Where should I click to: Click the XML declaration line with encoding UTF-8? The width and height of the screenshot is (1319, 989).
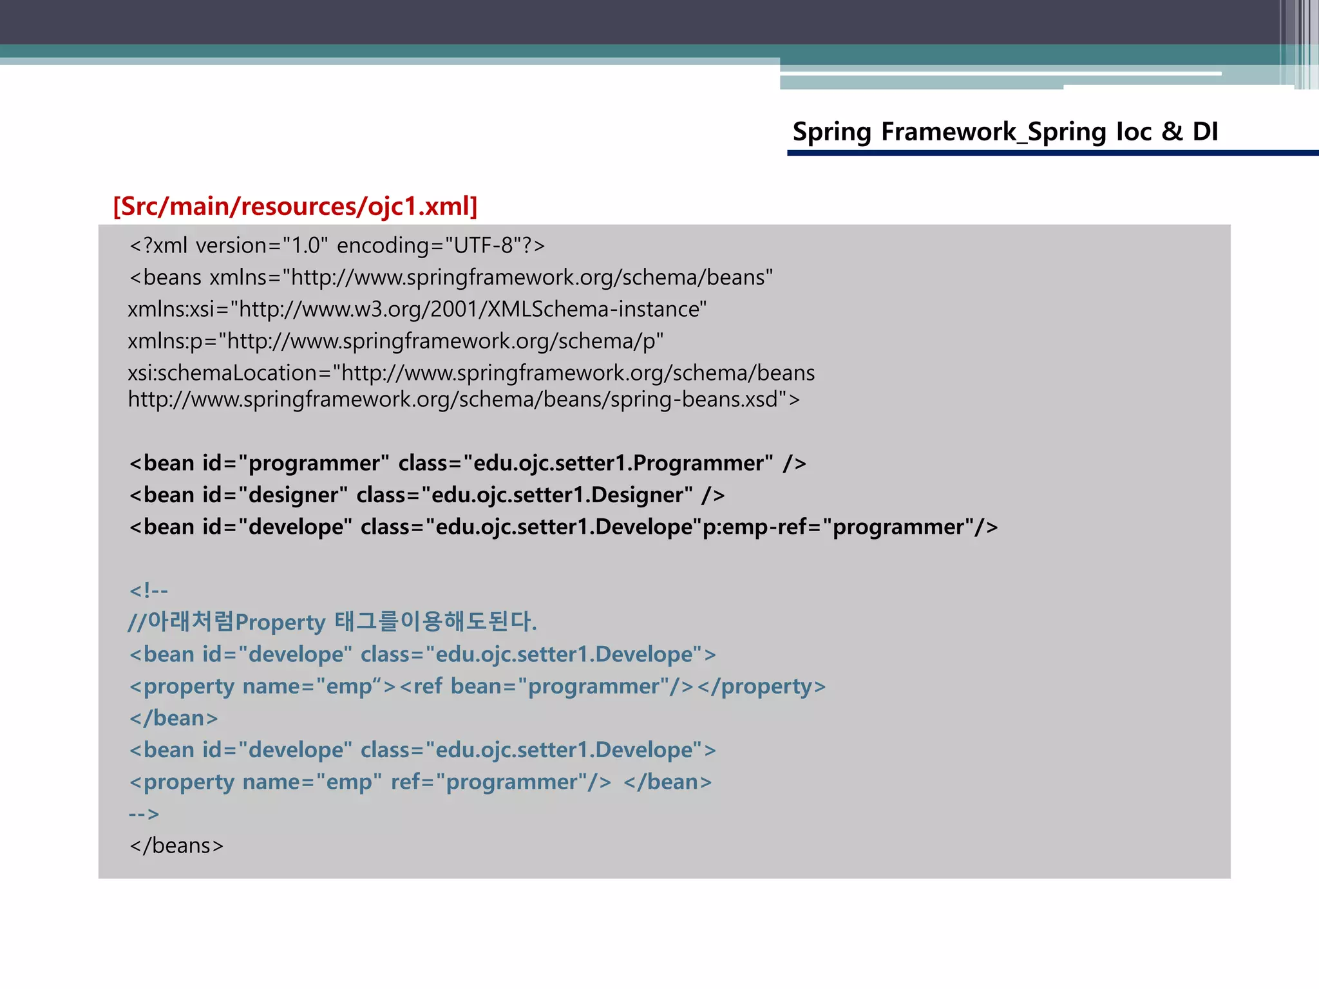pyautogui.click(x=337, y=245)
